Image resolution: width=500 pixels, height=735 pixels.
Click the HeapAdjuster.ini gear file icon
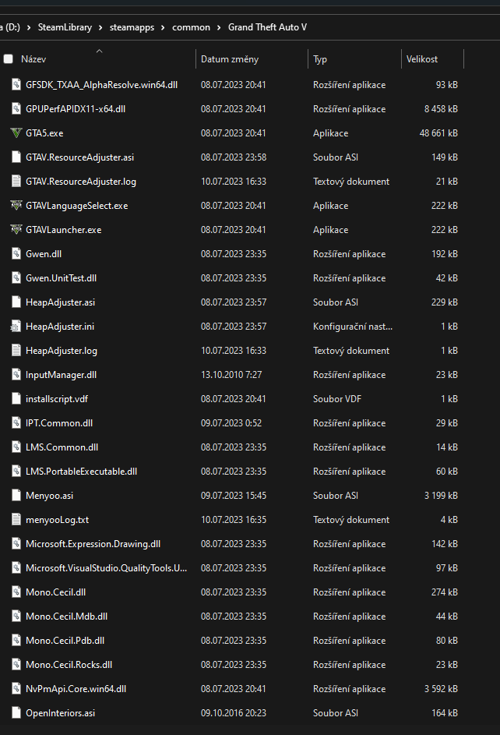pyautogui.click(x=16, y=327)
